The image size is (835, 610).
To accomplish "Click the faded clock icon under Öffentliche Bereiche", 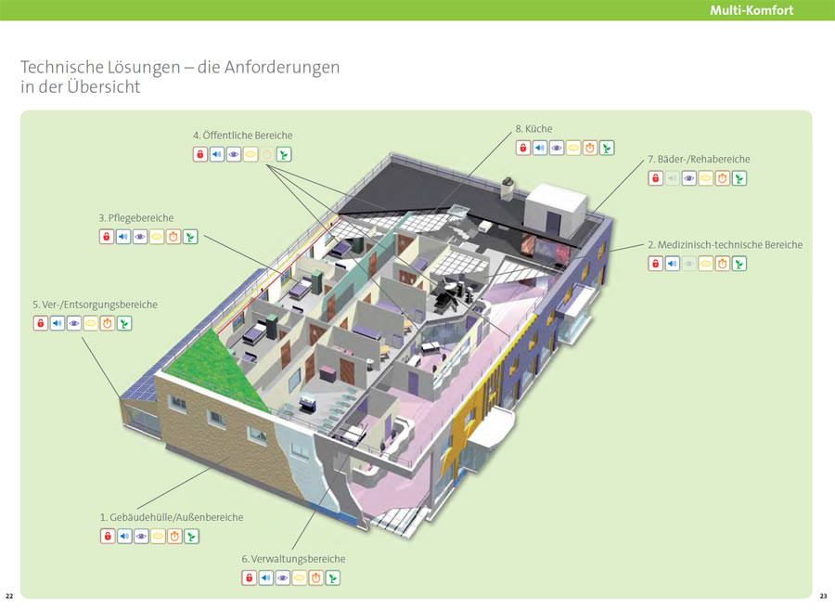I will [x=267, y=154].
